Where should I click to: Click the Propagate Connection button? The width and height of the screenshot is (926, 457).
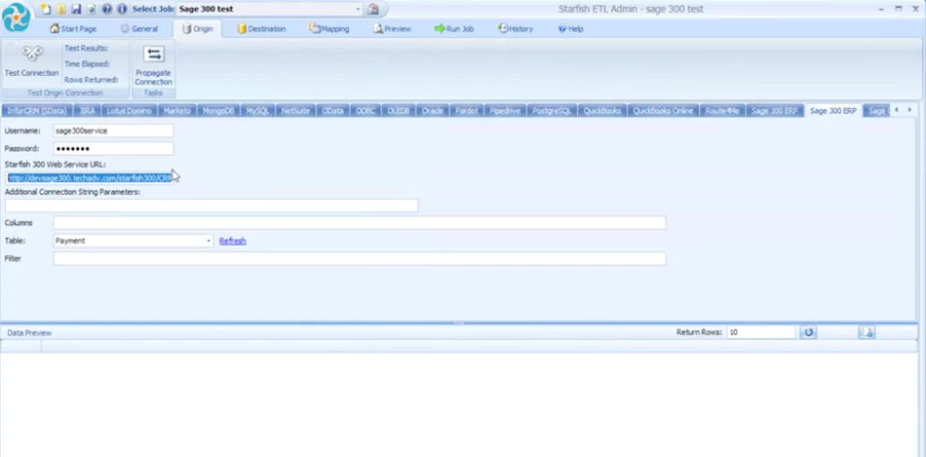click(x=153, y=65)
